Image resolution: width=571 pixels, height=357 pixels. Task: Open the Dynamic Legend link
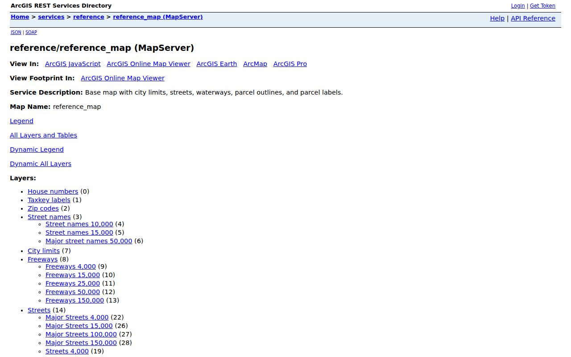37,149
